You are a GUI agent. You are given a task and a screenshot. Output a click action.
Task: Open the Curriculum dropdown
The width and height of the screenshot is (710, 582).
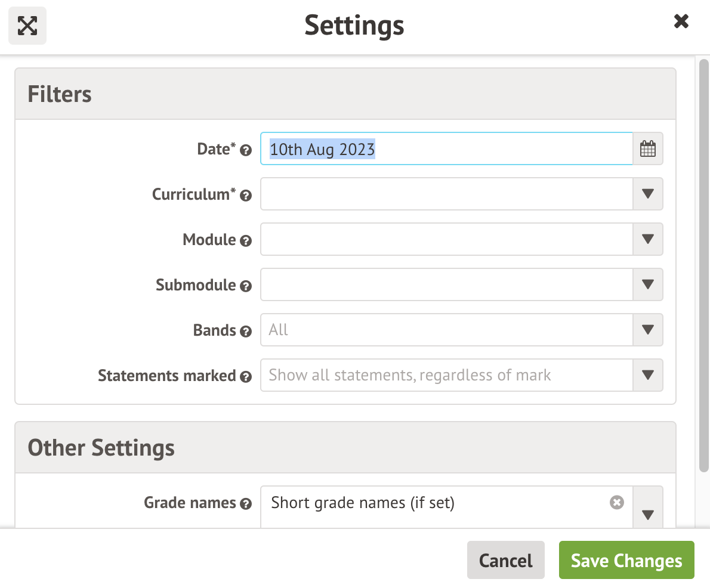click(648, 194)
